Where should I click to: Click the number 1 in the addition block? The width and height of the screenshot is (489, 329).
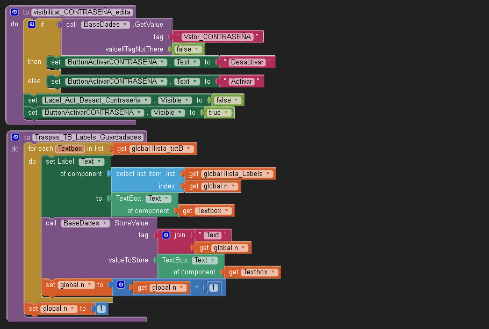213,288
